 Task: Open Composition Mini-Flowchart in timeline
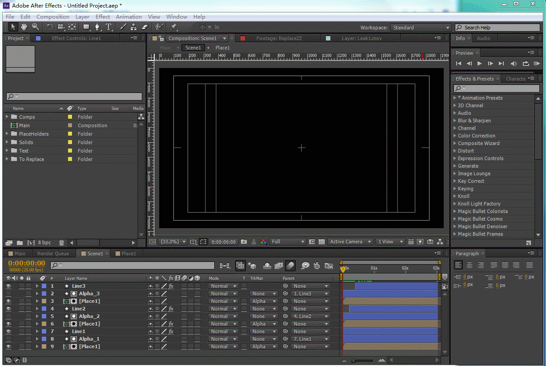click(225, 265)
